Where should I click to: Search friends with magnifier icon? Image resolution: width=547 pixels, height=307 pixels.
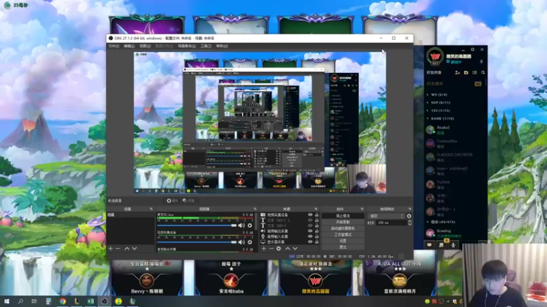(483, 72)
